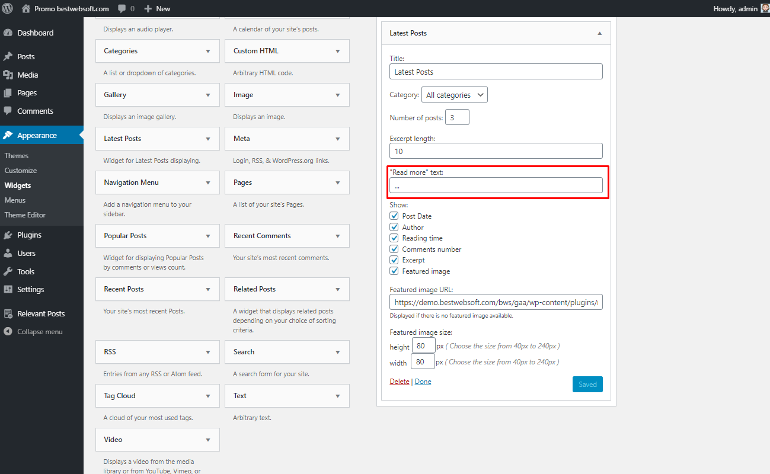Collapse the Latest Posts widget panel arrow

click(599, 33)
